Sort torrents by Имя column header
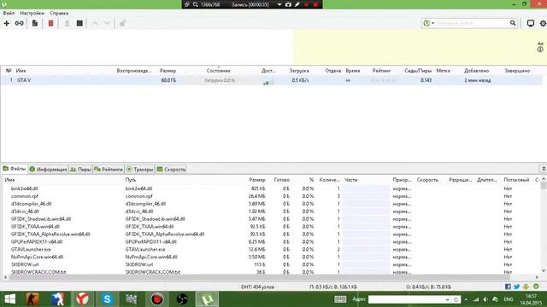The width and height of the screenshot is (547, 307). (21, 71)
